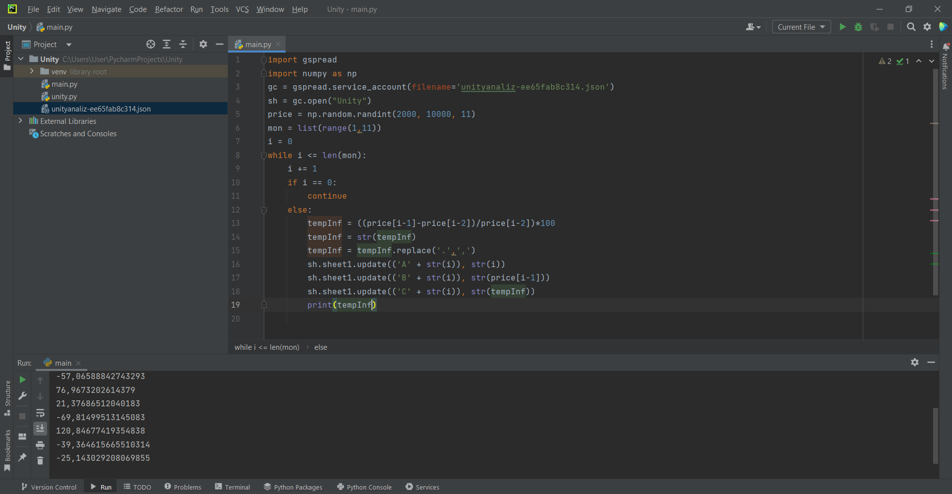Open Python Console tool window
Viewport: 952px width, 494px height.
(364, 487)
